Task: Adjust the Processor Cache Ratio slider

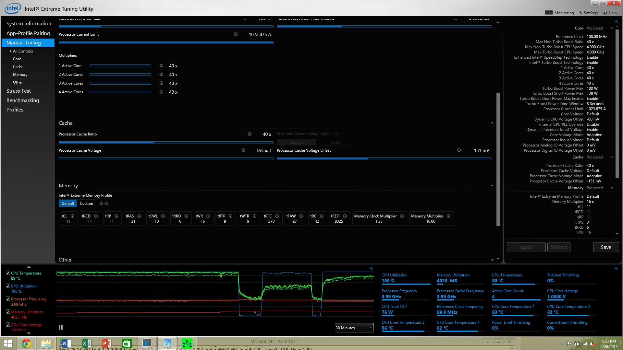Action: pos(166,142)
